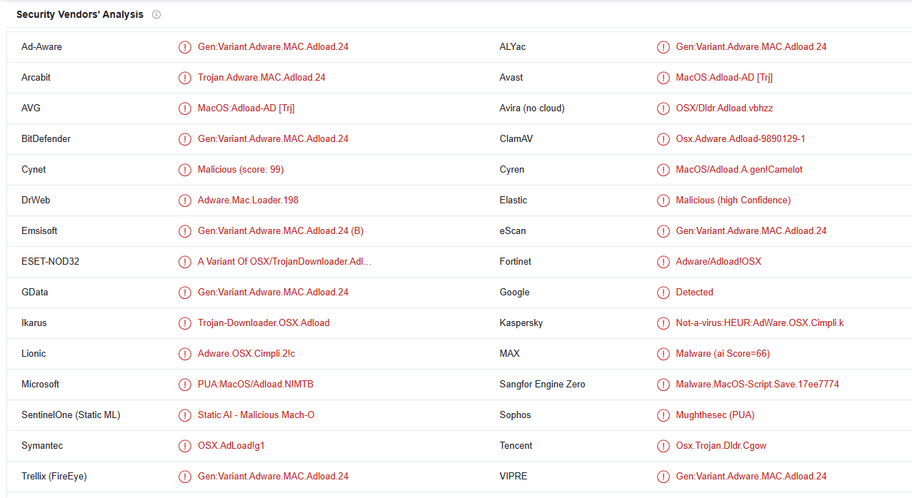
Task: Select the Elastic Malicious (high Confidence) text
Action: pos(733,200)
